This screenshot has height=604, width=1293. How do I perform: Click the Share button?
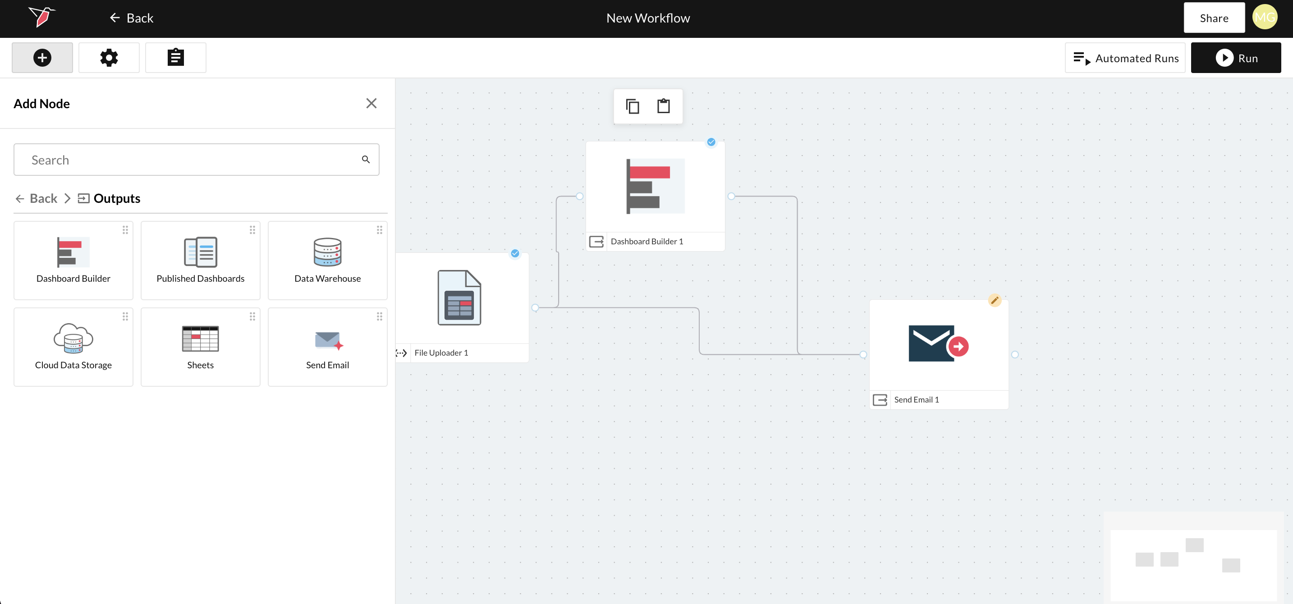click(1214, 18)
